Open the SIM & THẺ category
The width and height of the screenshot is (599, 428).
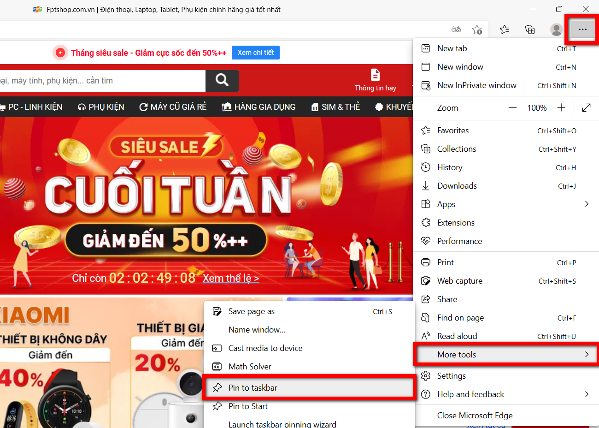(335, 107)
